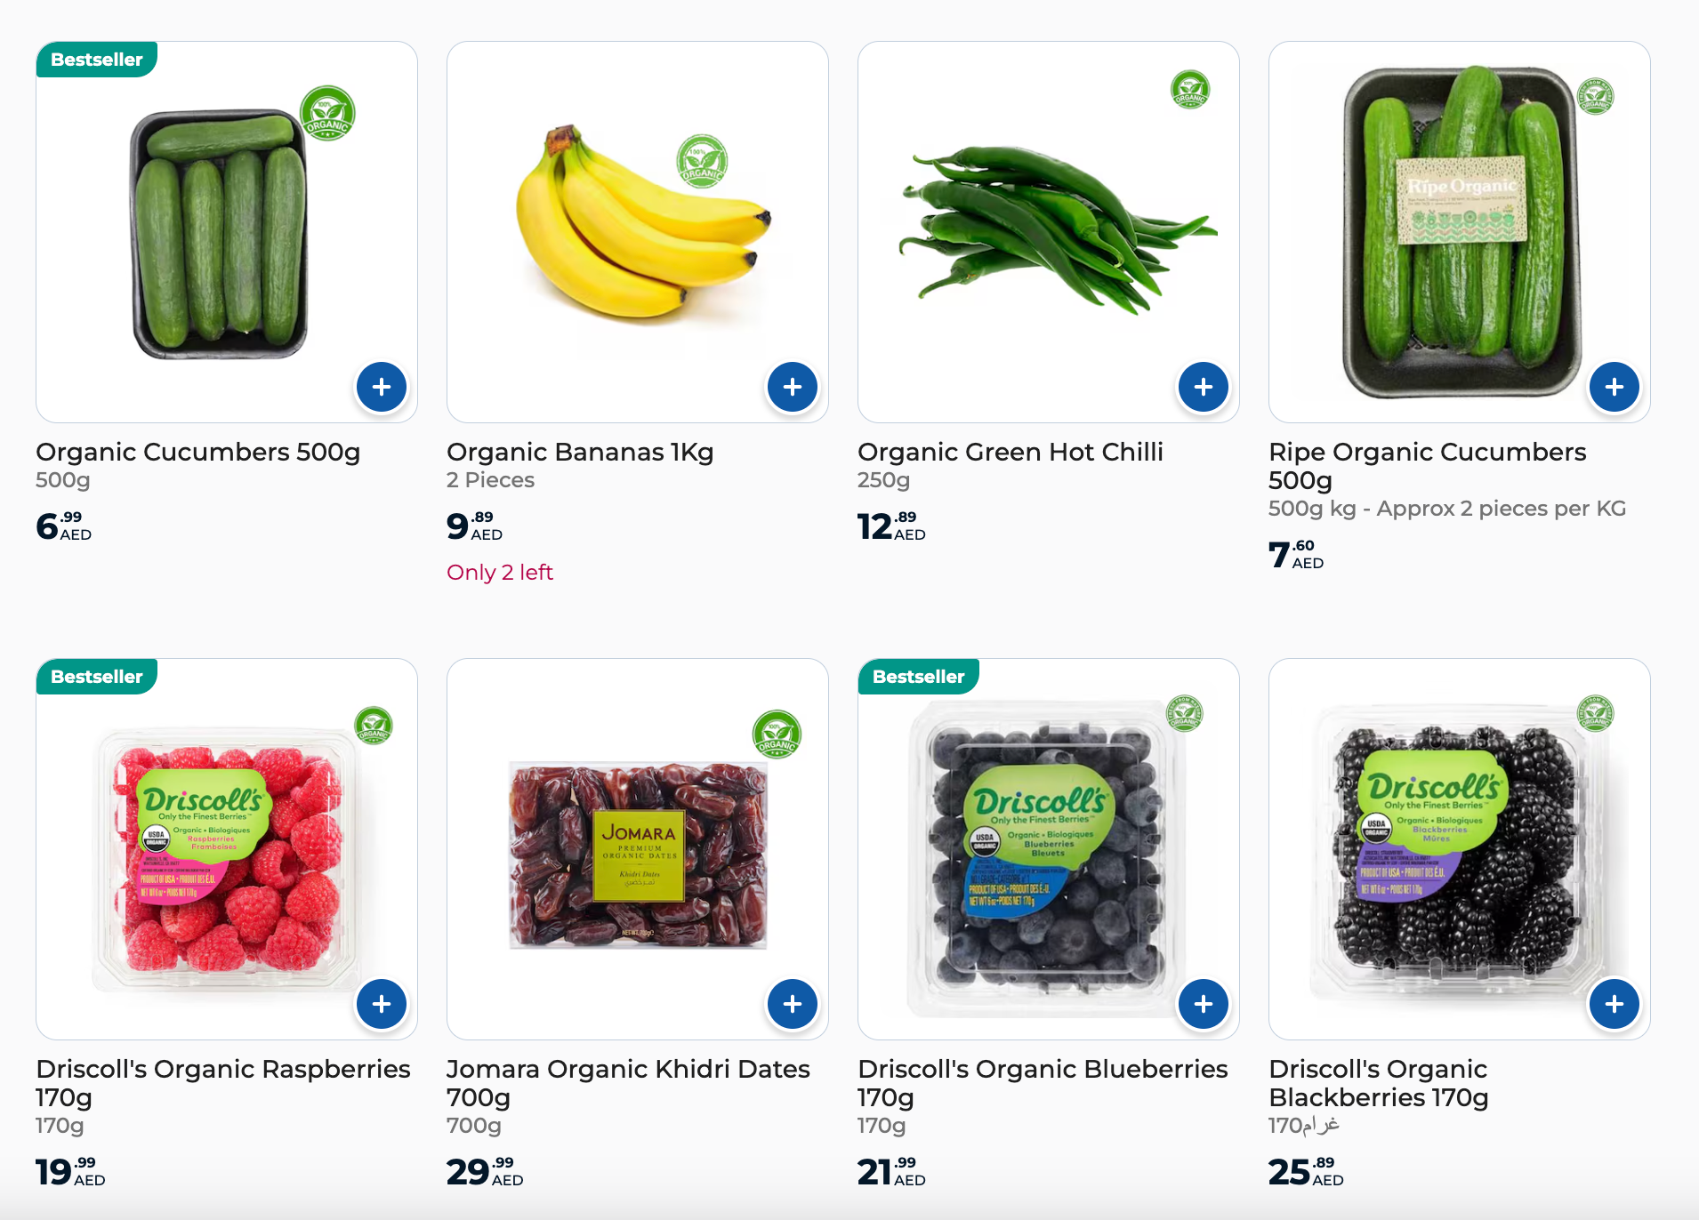
Task: Open the Organic Cucumbers 500g title link
Action: 197,452
